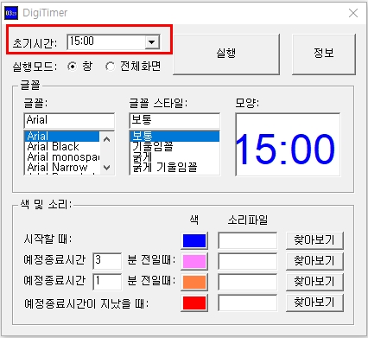Click the 글꼴 name input showing Arial
Screen dimensions: 368x338
click(x=69, y=120)
